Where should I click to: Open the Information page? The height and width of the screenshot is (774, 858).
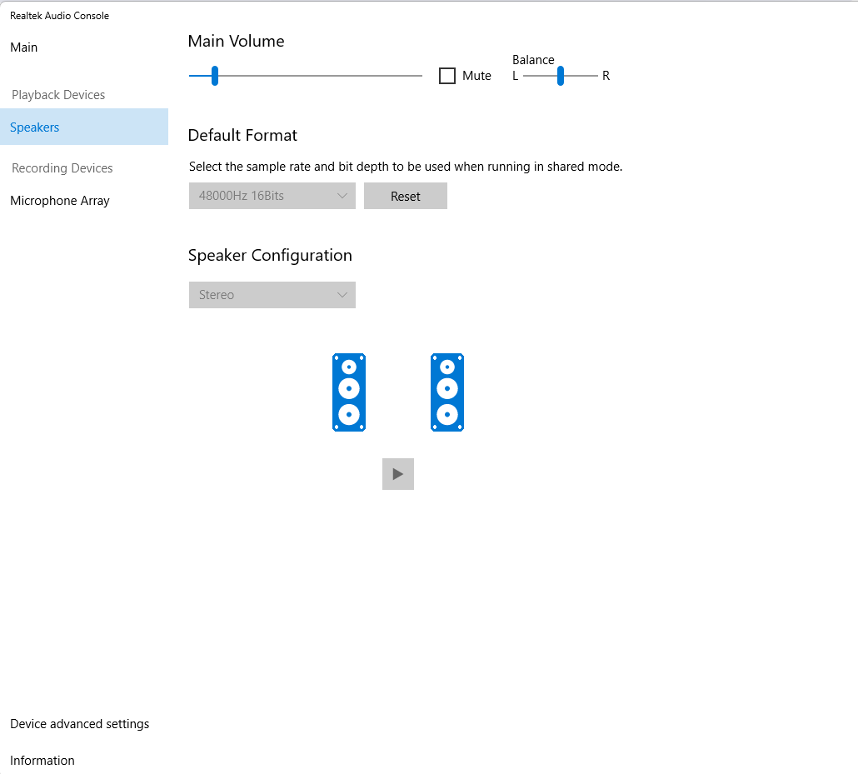42,761
